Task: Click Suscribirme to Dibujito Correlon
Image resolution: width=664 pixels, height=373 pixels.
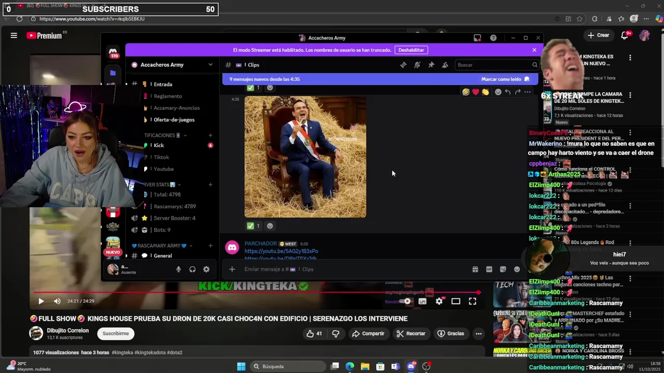Action: click(x=116, y=334)
